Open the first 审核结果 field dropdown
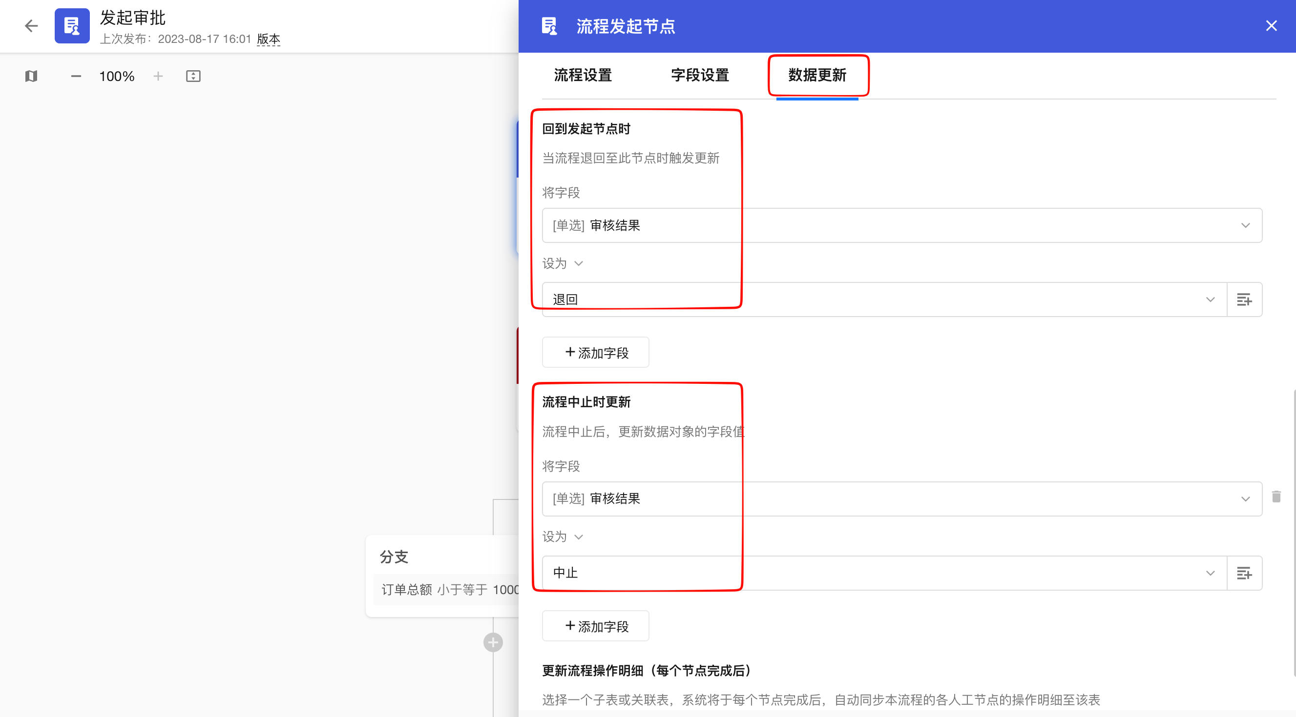The height and width of the screenshot is (717, 1296). tap(901, 225)
